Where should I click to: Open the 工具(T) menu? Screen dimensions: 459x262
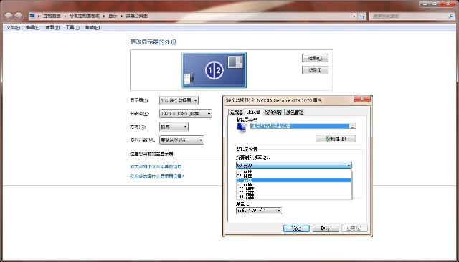pyautogui.click(x=72, y=27)
